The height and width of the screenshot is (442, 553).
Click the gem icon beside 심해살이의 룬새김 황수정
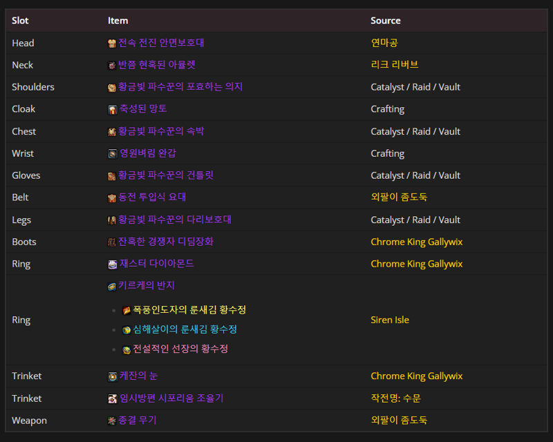click(126, 330)
